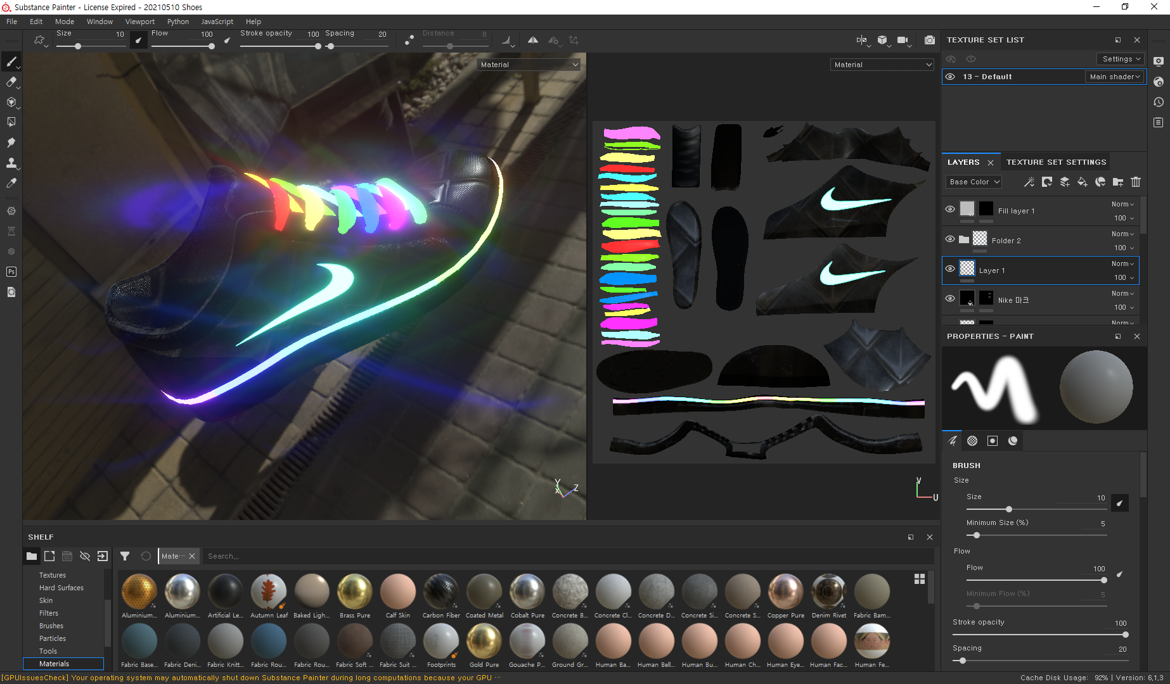
Task: Remove the Mate... filter tag in Shelf
Action: 192,556
